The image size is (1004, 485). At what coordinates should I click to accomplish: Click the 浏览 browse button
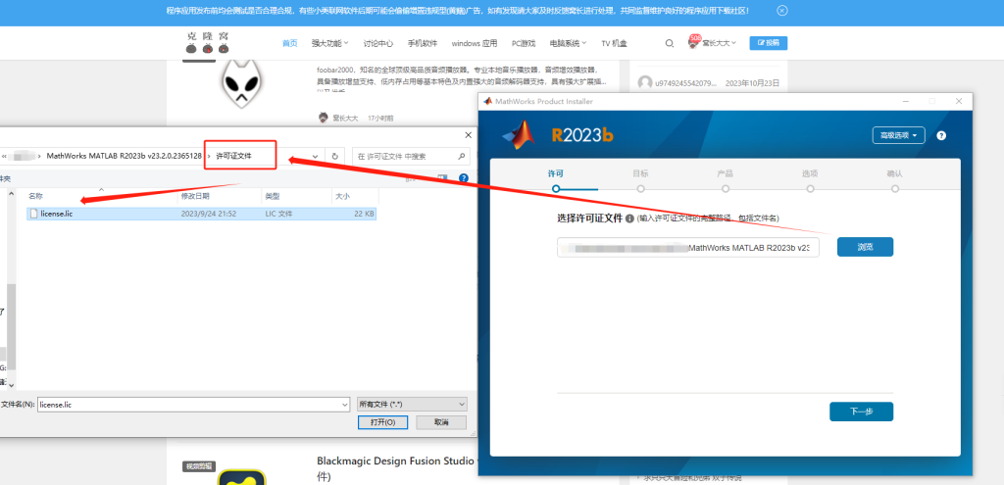click(x=865, y=247)
